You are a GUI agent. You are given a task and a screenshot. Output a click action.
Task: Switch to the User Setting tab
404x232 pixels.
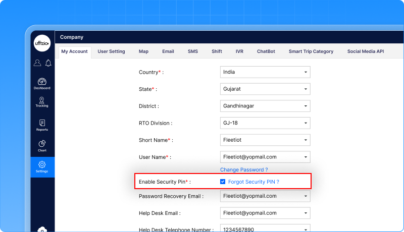111,51
